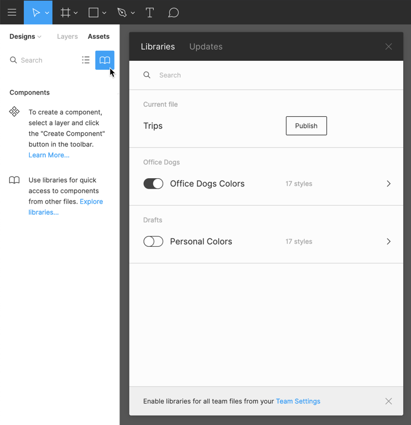Open the Designs page dropdown
This screenshot has height=425, width=411.
tap(25, 37)
